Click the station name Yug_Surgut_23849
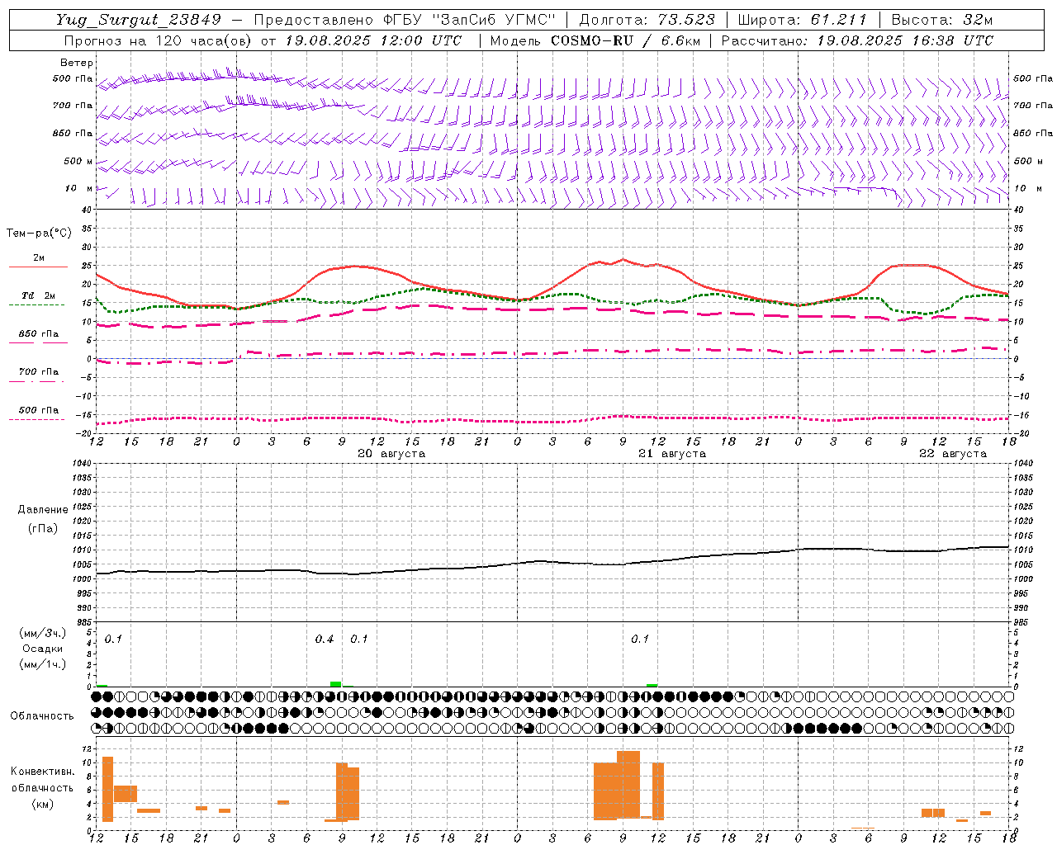 coord(139,20)
